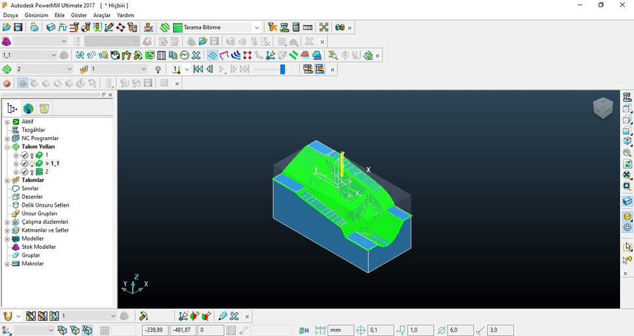Open Dosya menu
The image size is (634, 336).
click(11, 15)
